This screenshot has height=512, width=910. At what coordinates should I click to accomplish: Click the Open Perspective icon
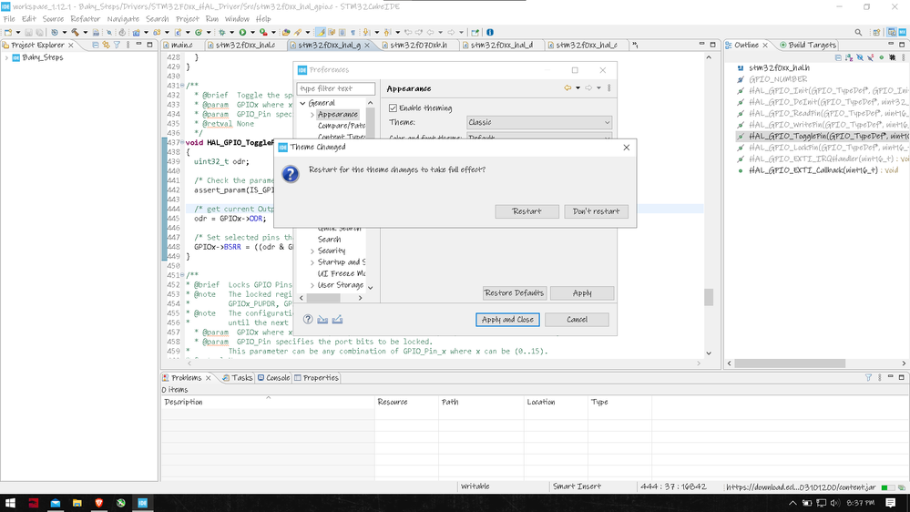click(877, 33)
